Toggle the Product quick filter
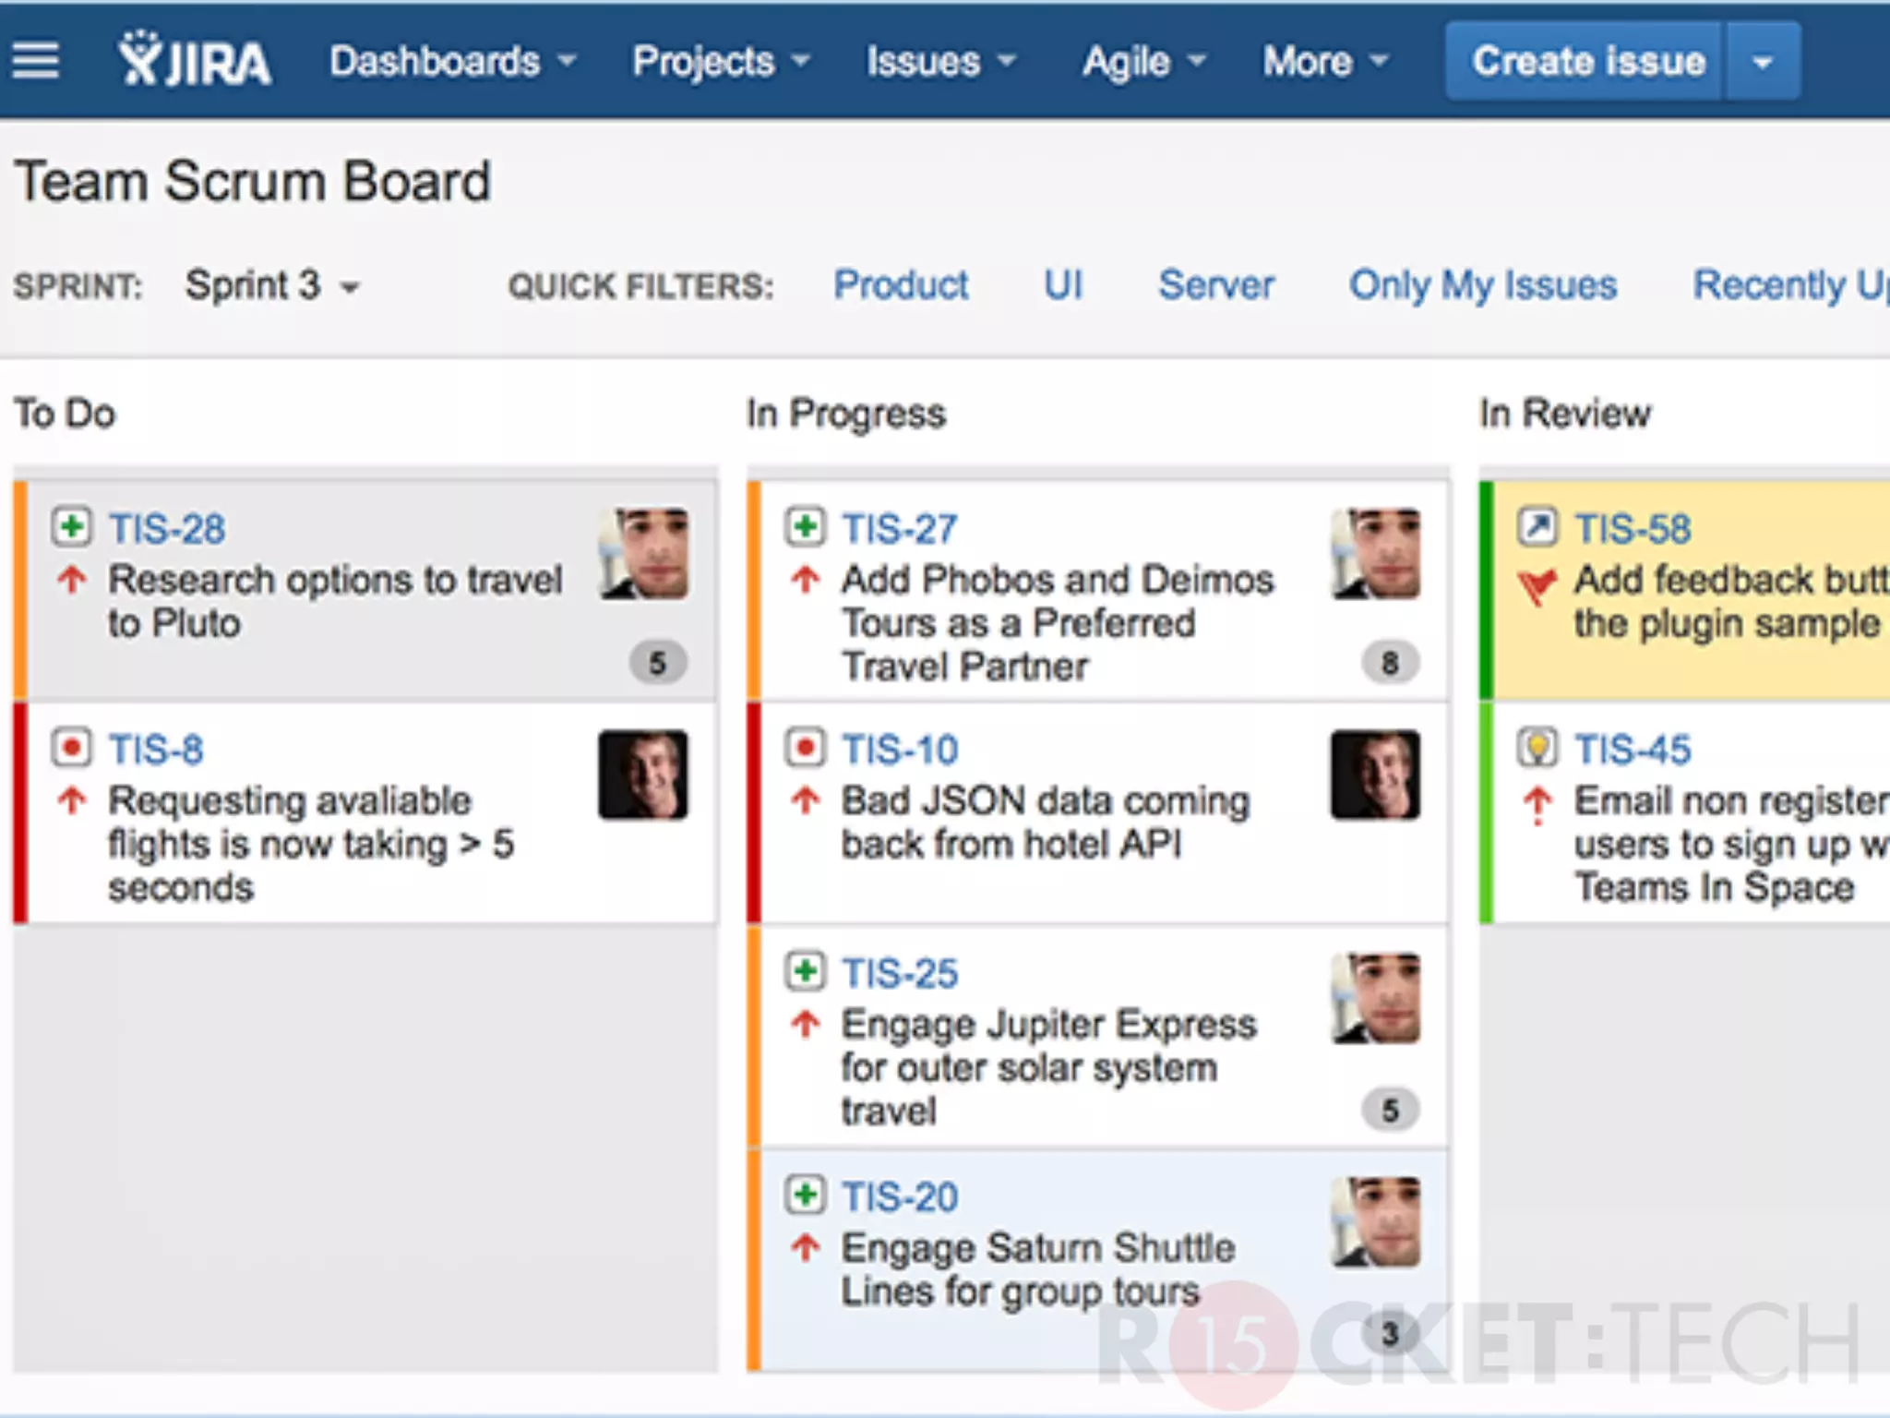 pyautogui.click(x=901, y=285)
